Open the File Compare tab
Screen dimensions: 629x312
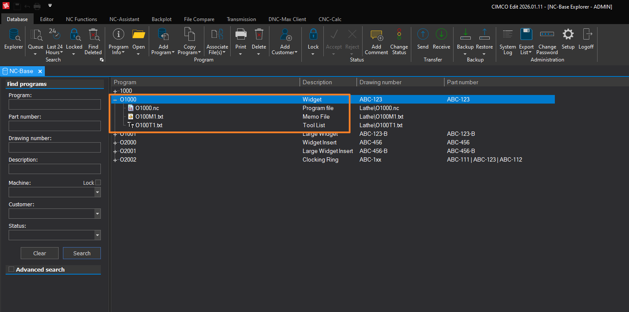click(199, 19)
